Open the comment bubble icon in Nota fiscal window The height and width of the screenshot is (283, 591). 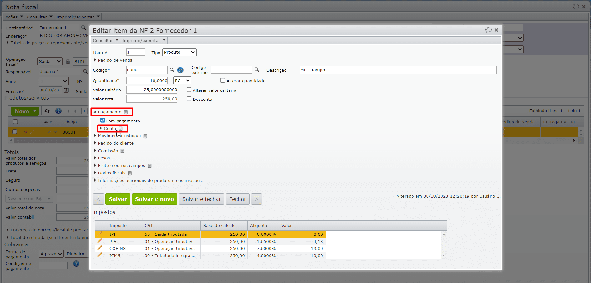(576, 7)
